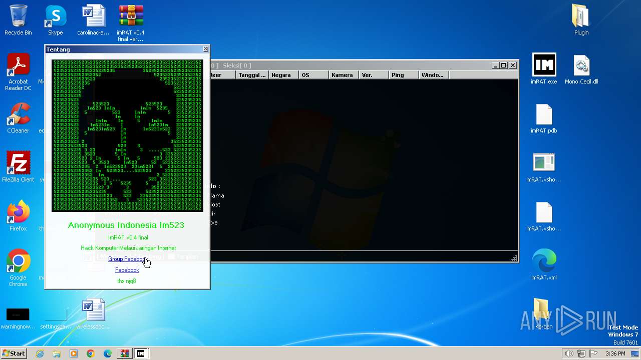Launch FileZilla Client shortcut
641x360 pixels.
18,167
